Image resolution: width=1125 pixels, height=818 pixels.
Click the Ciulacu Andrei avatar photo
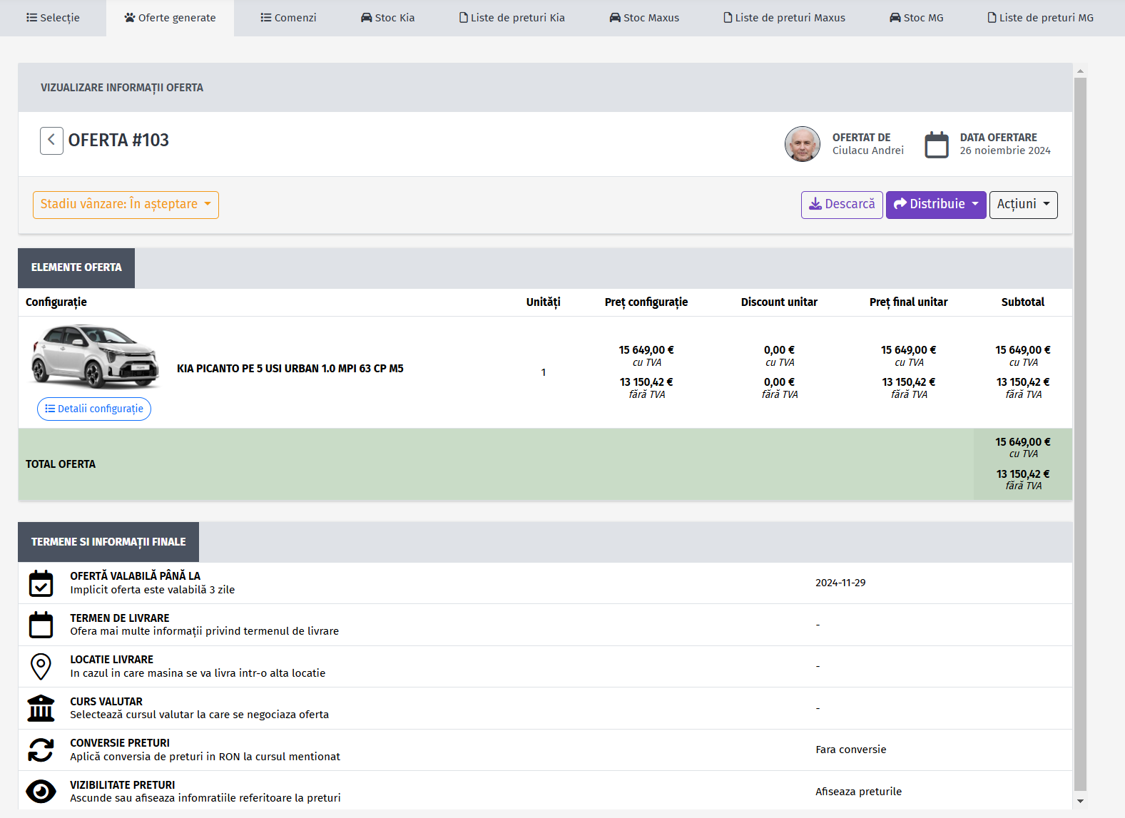click(803, 144)
